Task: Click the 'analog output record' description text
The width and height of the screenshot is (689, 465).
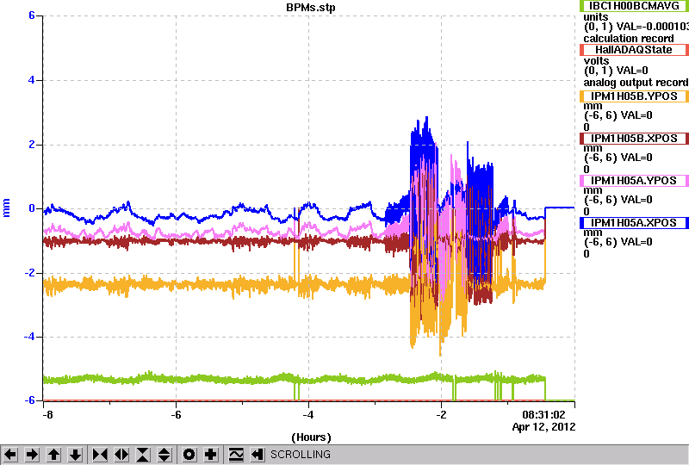Action: 636,83
